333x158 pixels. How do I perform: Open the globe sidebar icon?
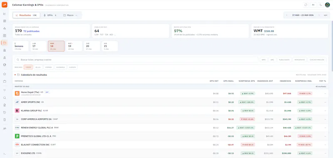5,65
